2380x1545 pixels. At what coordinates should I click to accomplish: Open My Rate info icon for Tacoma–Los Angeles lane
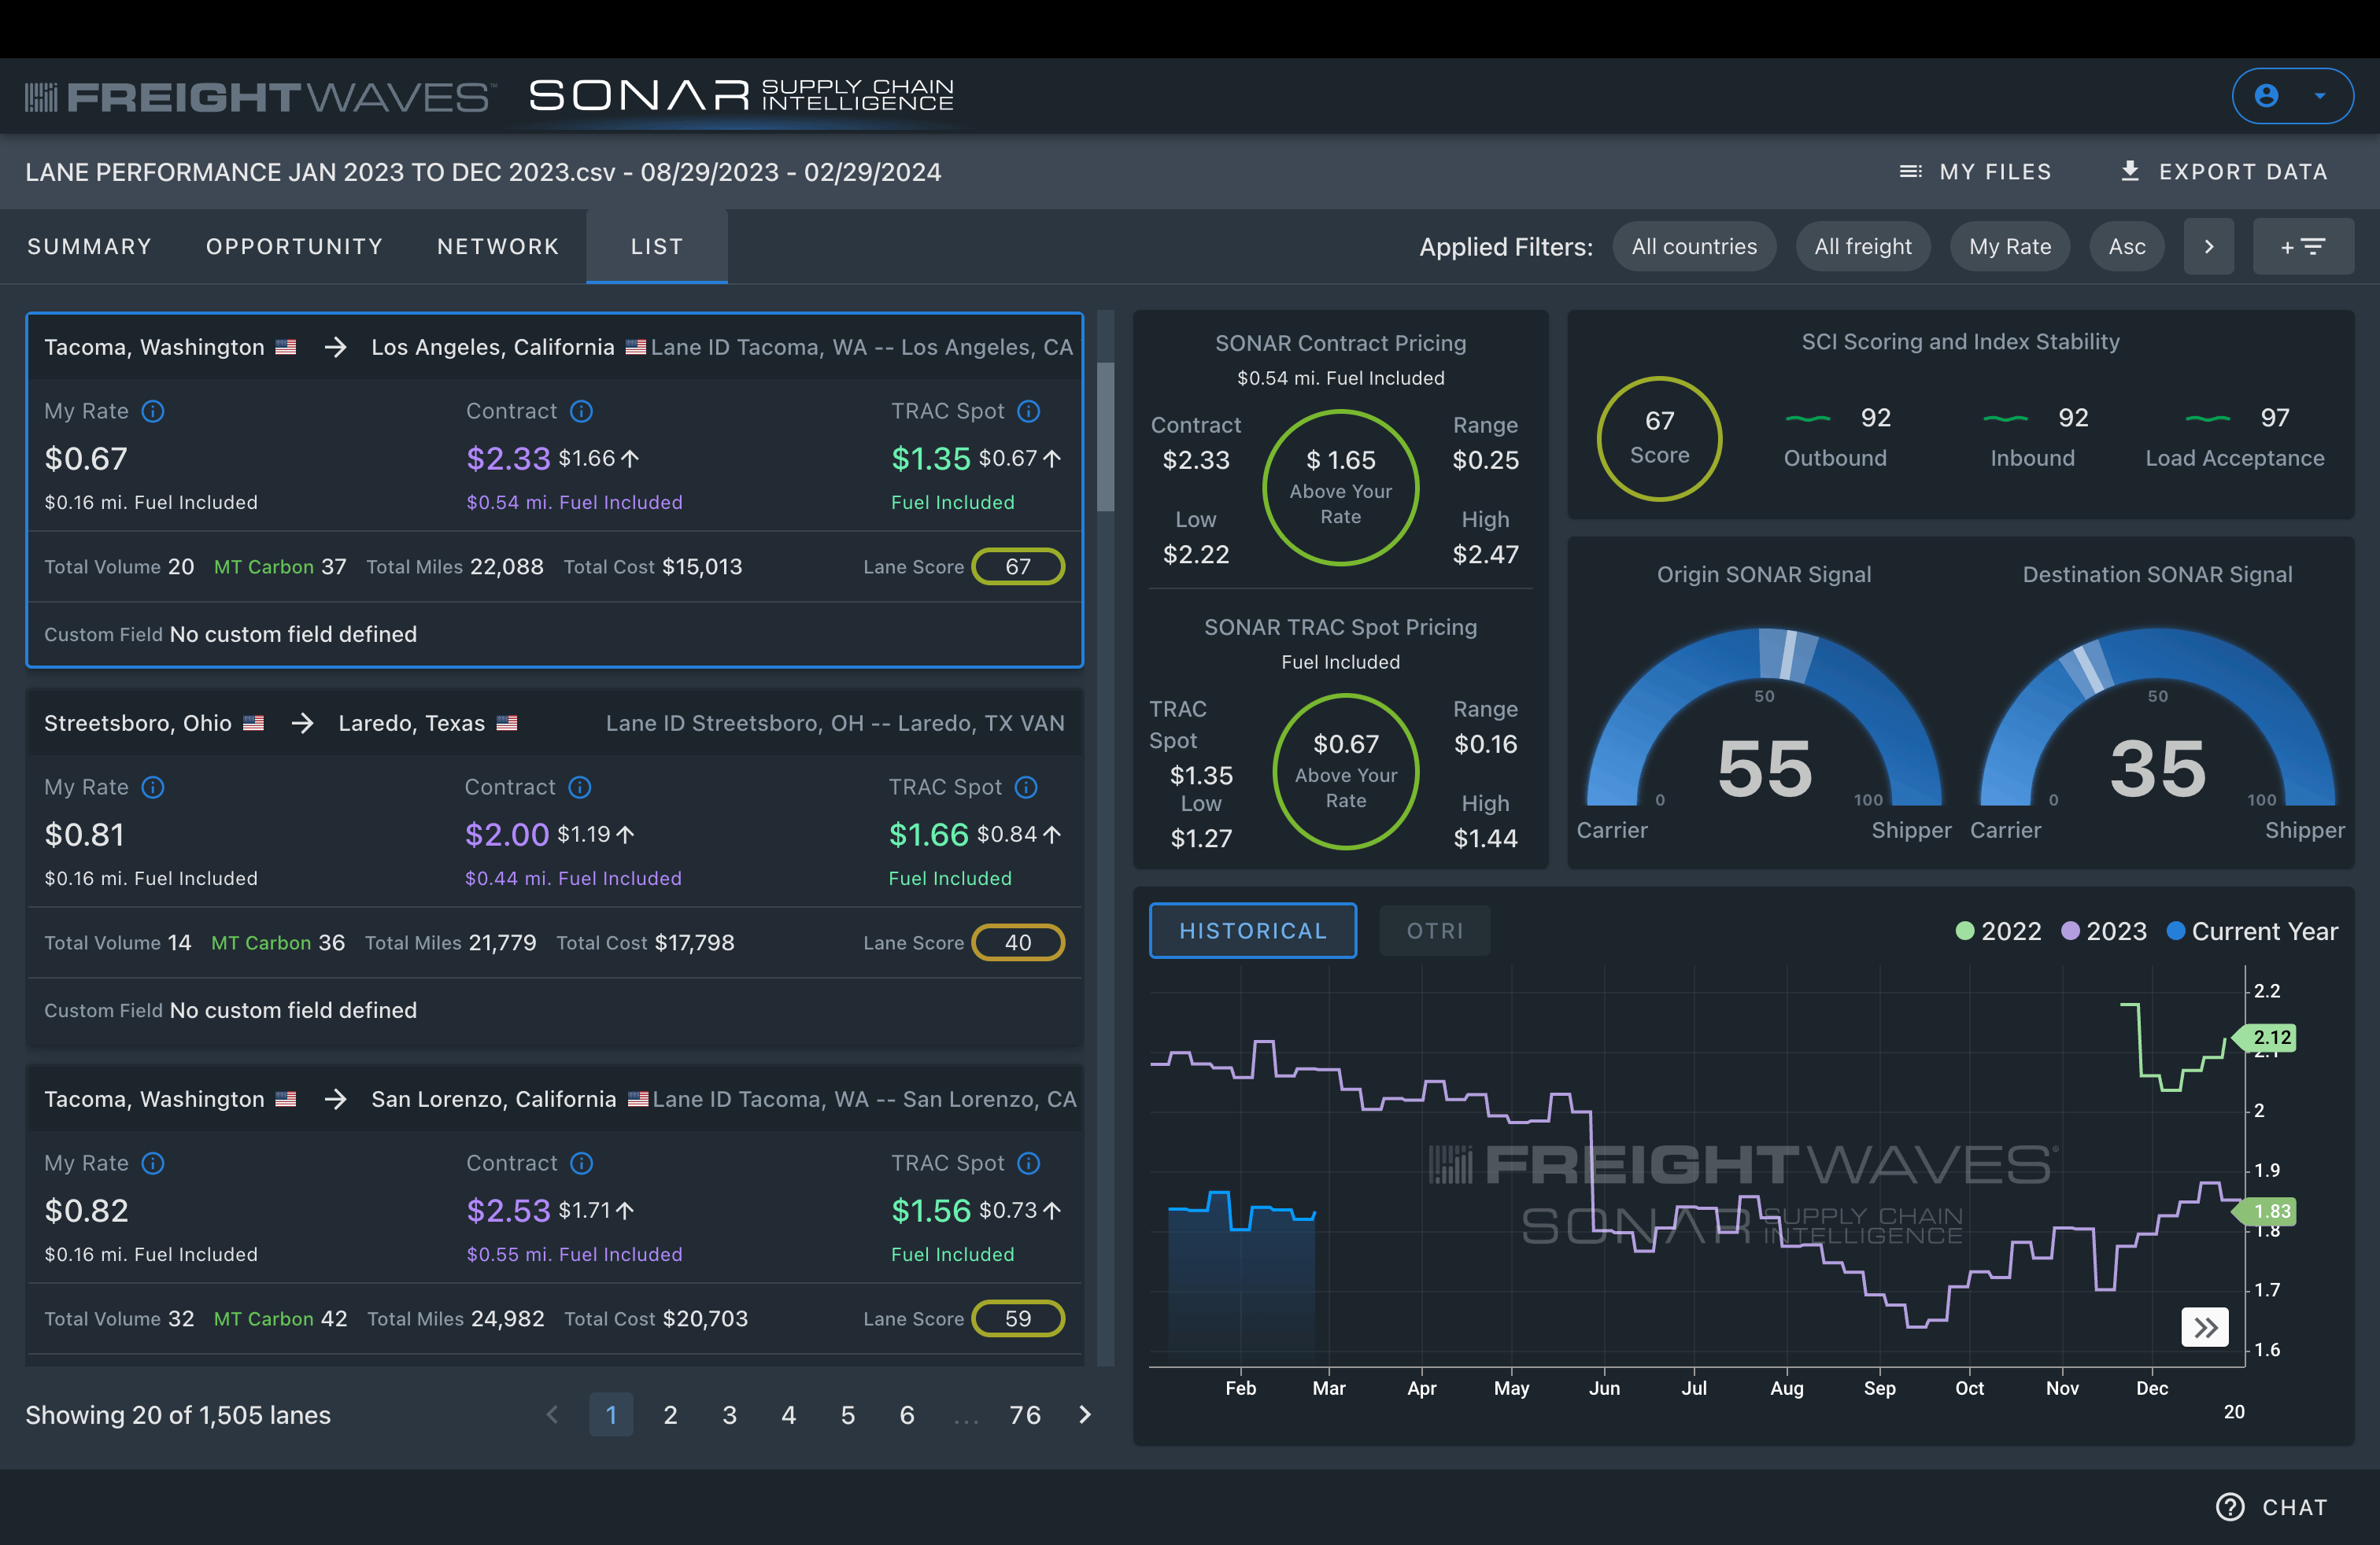point(153,411)
